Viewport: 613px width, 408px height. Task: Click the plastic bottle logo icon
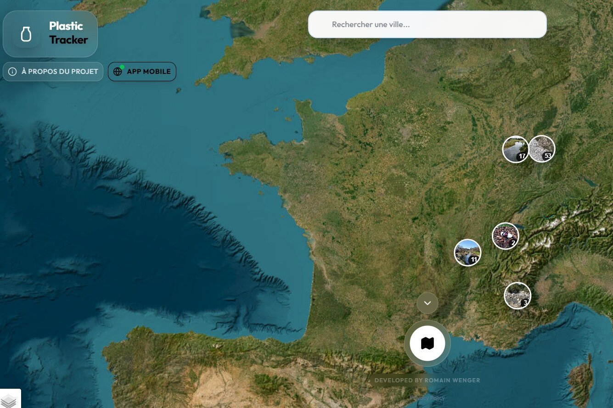[x=26, y=34]
